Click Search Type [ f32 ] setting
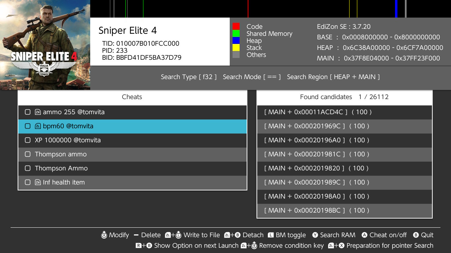The height and width of the screenshot is (253, 451). (x=189, y=77)
